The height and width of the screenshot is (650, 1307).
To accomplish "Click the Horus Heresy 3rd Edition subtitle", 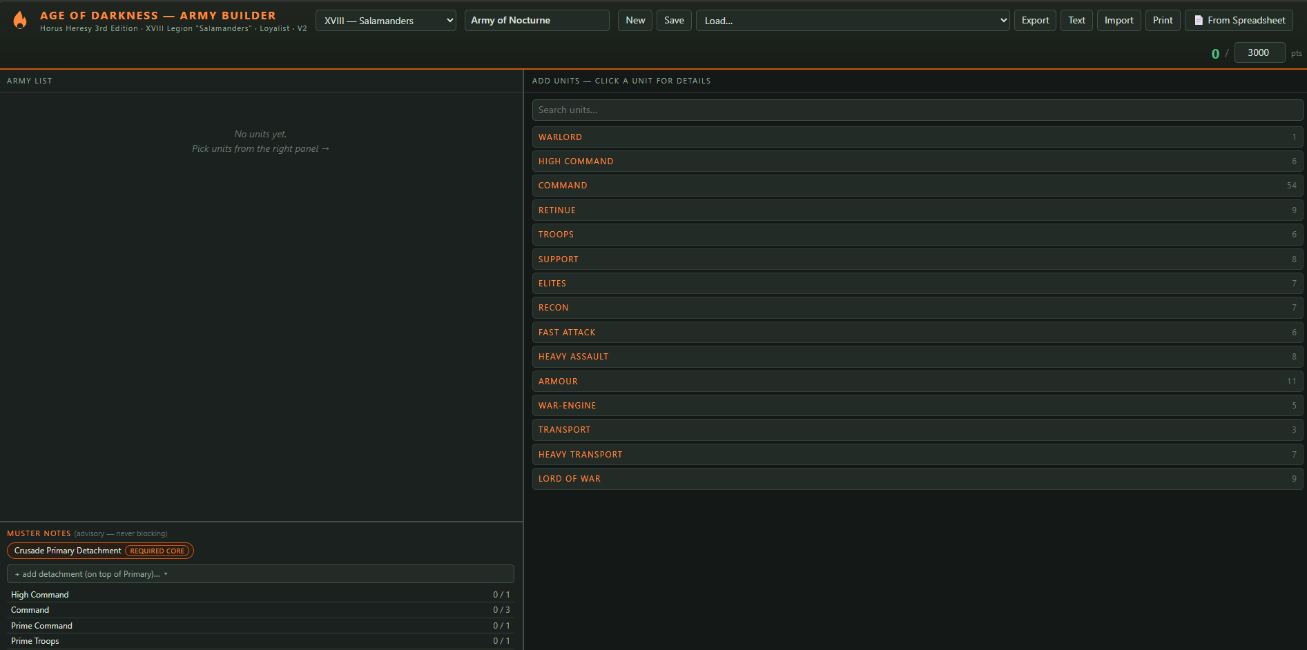I will [173, 28].
